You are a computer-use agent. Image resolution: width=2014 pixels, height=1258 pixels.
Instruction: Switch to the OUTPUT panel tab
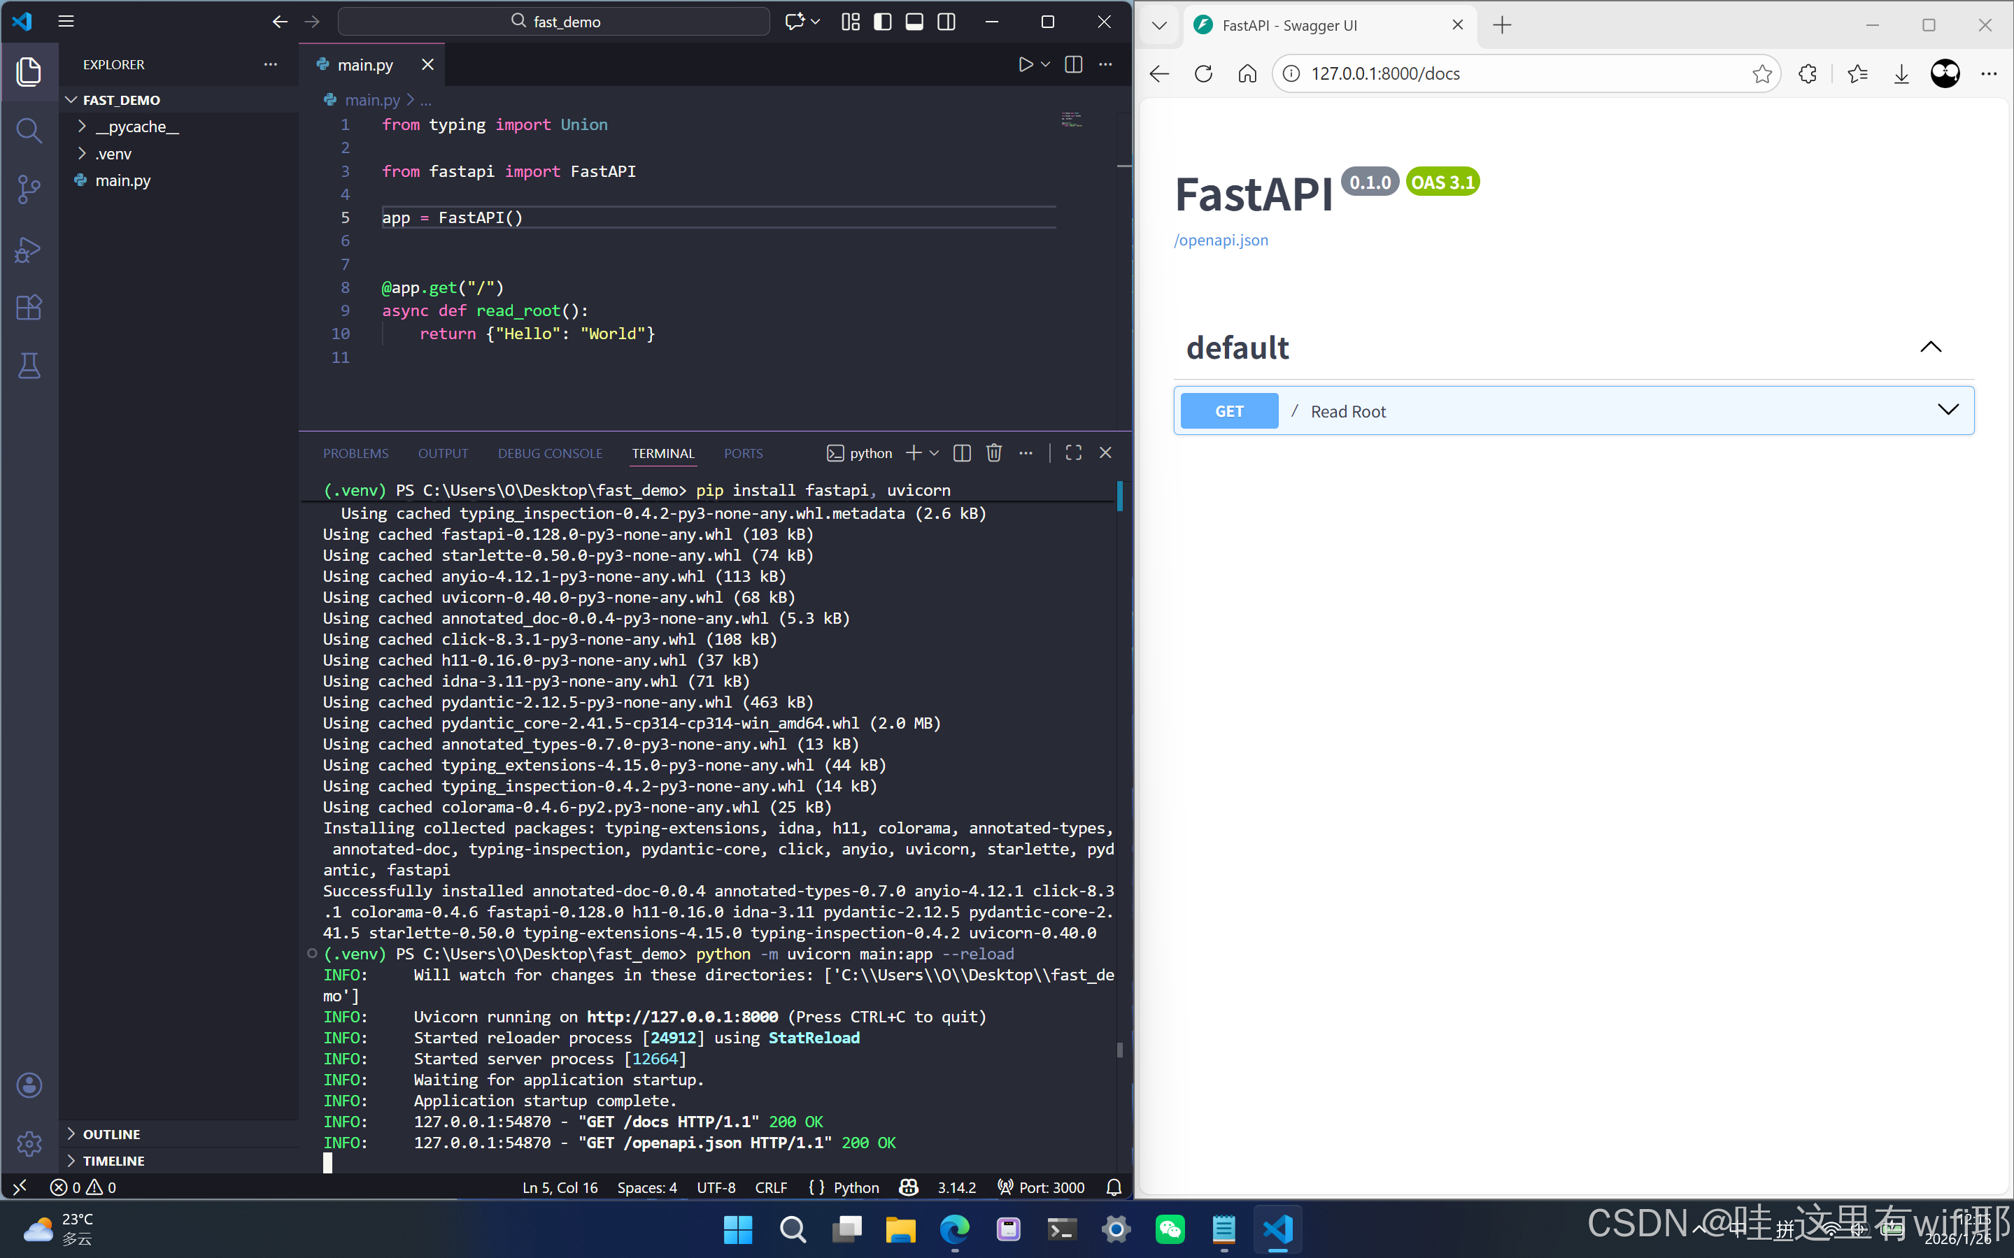tap(443, 453)
